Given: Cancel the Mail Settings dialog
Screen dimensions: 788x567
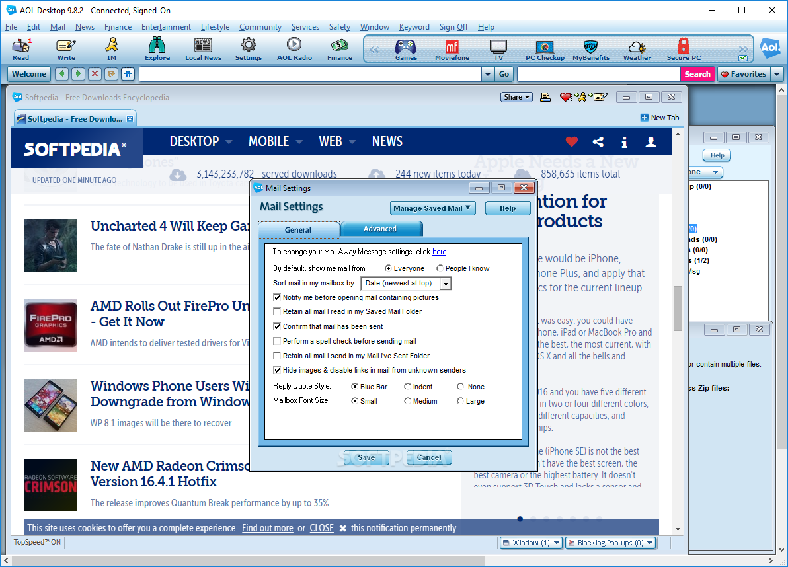Looking at the screenshot, I should click(x=429, y=457).
